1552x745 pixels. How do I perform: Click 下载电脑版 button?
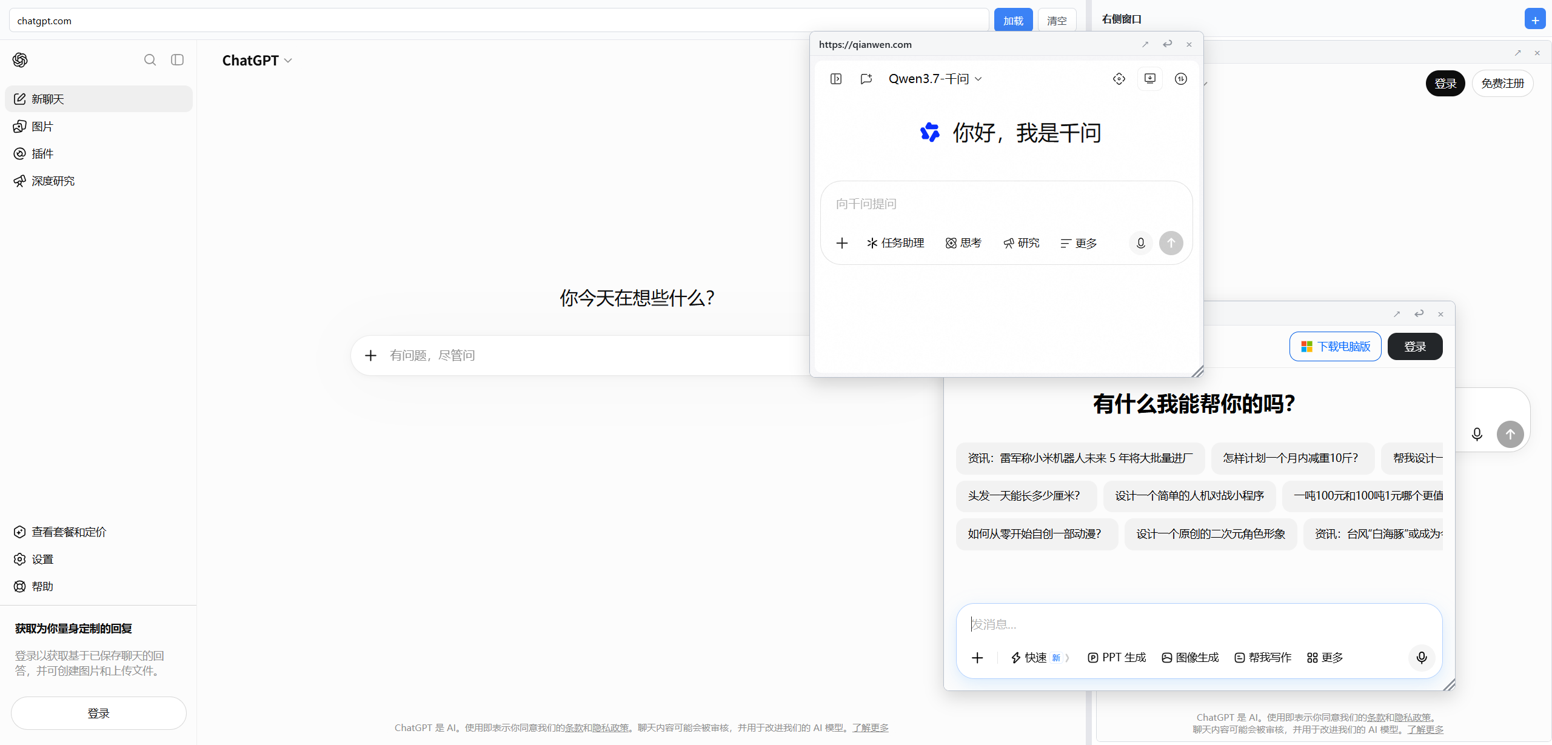[1336, 346]
